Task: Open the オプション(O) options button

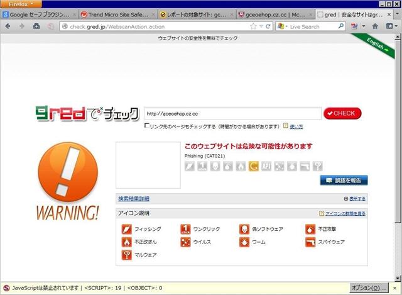Action: point(369,287)
